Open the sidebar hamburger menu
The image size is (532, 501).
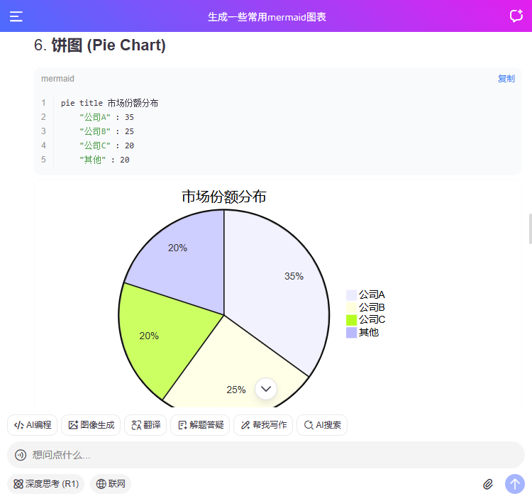click(16, 16)
